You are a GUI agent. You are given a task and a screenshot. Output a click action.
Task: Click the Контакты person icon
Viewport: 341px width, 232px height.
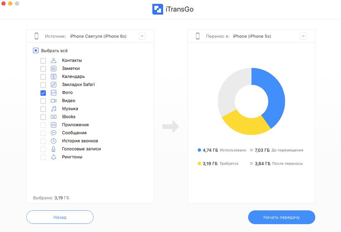point(53,60)
